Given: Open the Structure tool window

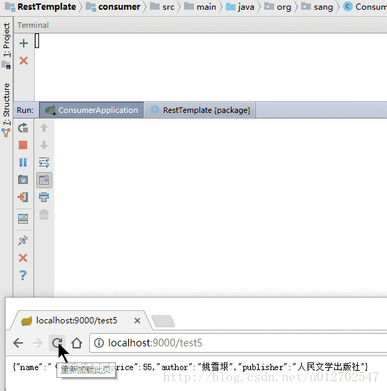Looking at the screenshot, I should pos(6,109).
